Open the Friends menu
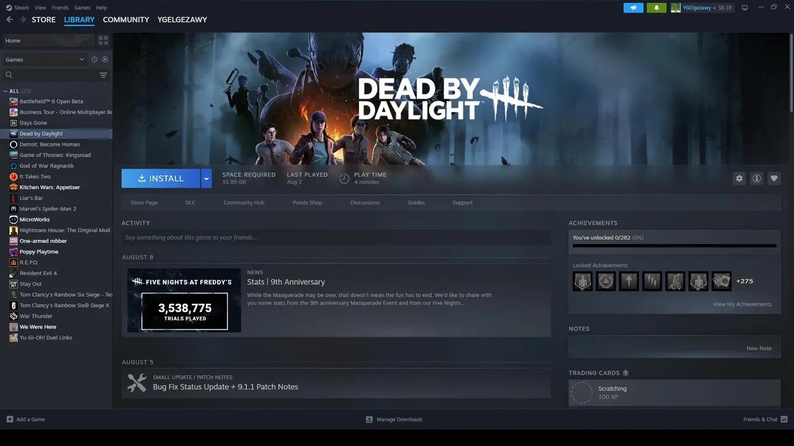Screen dimensions: 794x446 [x=60, y=7]
